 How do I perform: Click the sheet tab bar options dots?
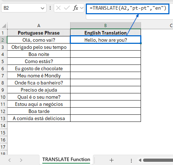tap(131, 160)
